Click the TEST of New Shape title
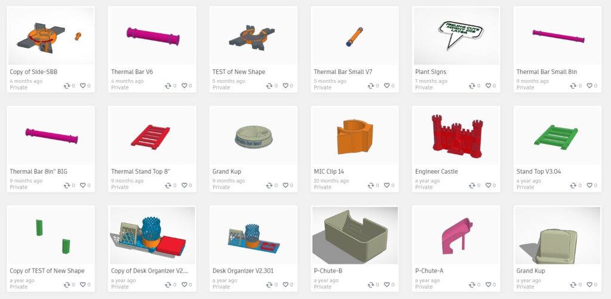The image size is (611, 299). click(x=239, y=72)
